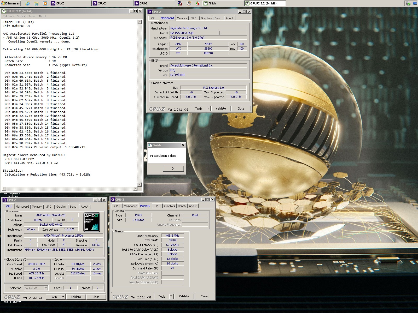This screenshot has width=418, height=313.
Task: Click Tools button in Mainboard CPU-Z window
Action: [x=199, y=109]
